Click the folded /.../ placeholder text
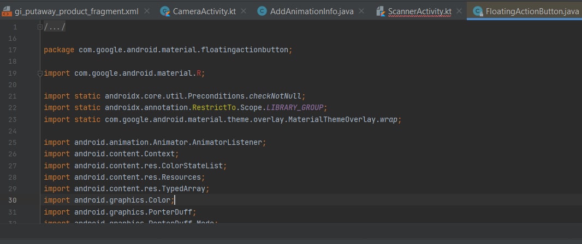Screen dimensions: 582x244 pos(55,27)
